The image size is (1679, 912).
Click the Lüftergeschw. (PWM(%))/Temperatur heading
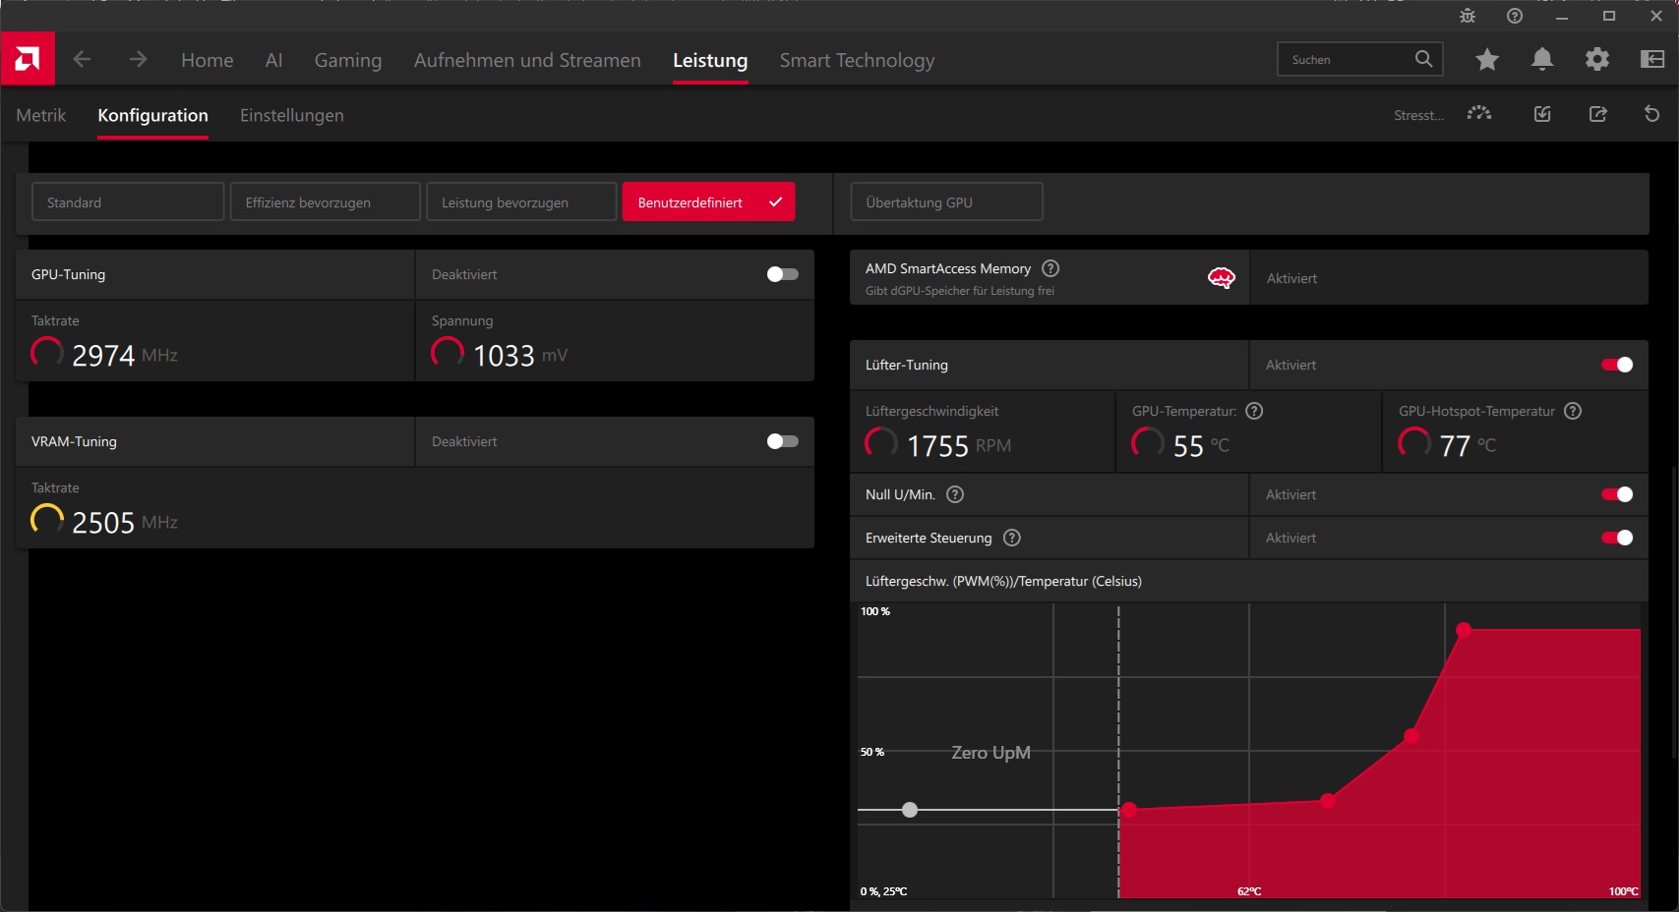pyautogui.click(x=1003, y=581)
